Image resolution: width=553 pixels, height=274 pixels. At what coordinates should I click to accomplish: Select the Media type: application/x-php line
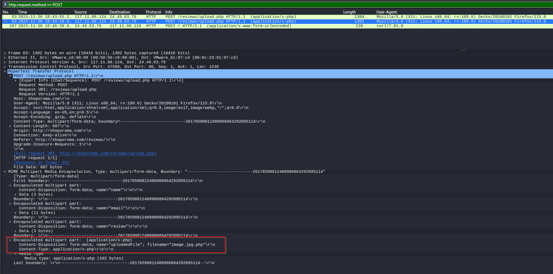74,258
